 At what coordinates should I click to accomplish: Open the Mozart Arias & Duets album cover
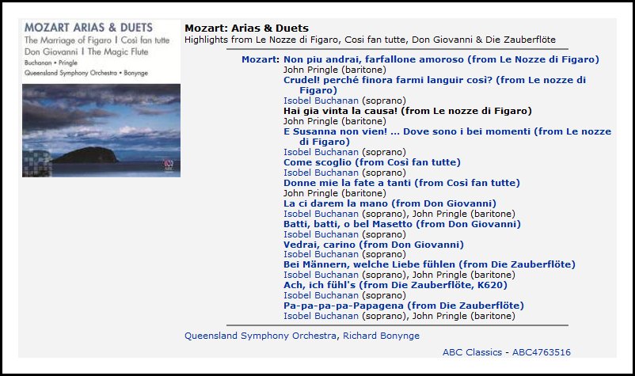(101, 98)
